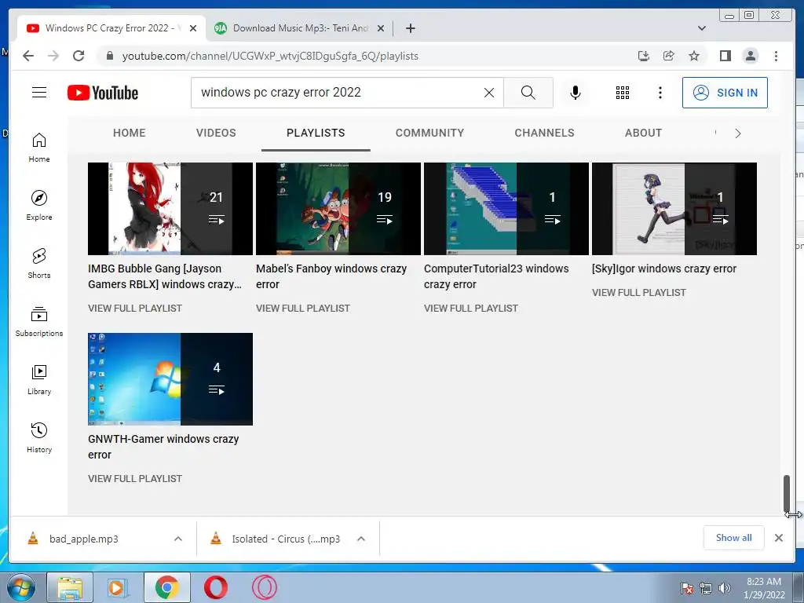Open History in the sidebar

(x=39, y=437)
